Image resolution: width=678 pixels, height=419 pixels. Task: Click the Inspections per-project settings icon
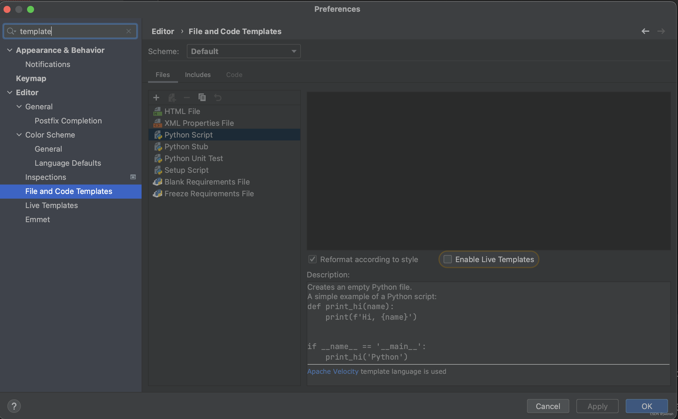(133, 177)
